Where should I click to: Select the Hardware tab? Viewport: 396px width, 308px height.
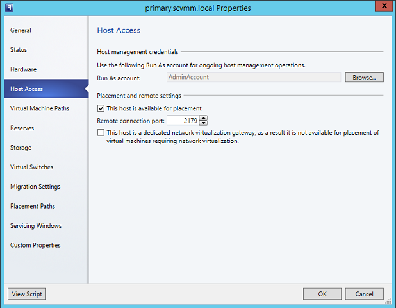click(24, 69)
